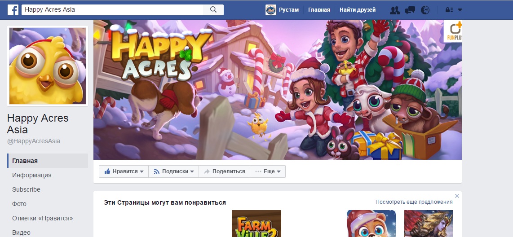Expand the account menu arrow
This screenshot has height=237, width=513.
click(460, 10)
